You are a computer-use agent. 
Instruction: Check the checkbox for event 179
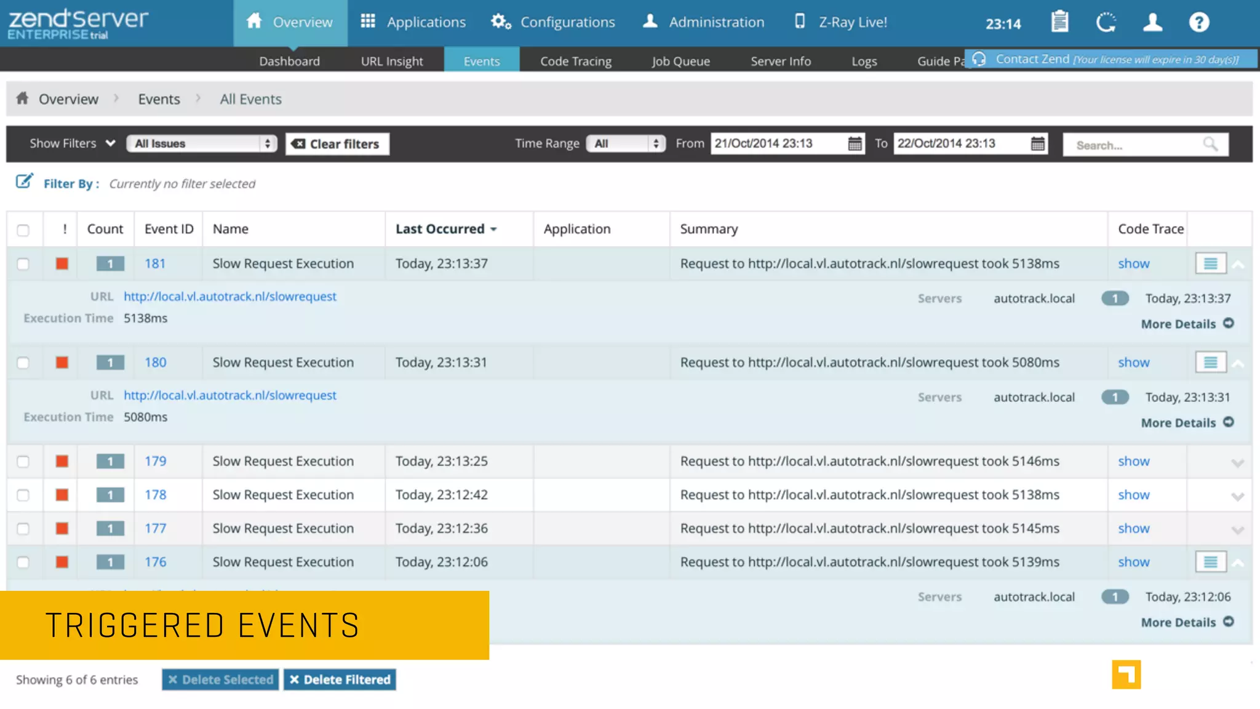click(x=23, y=462)
